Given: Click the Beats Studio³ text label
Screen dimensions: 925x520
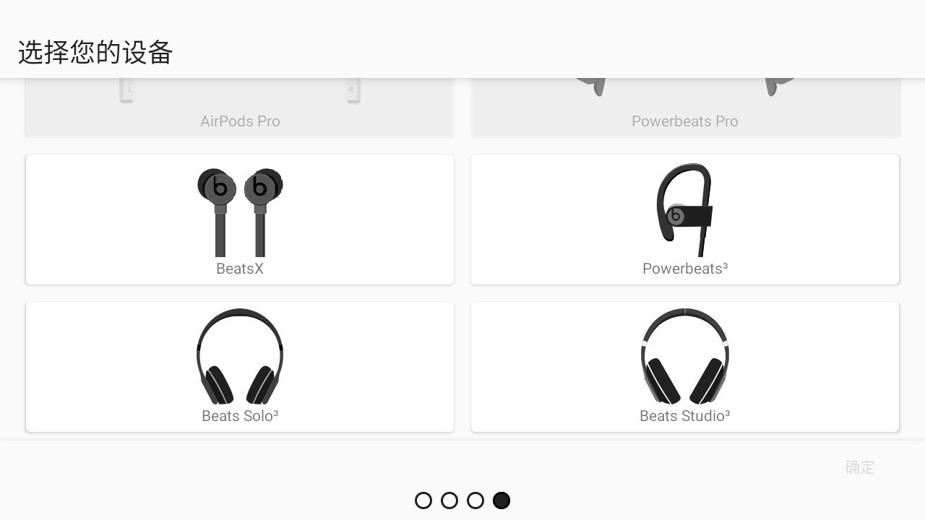Looking at the screenshot, I should click(685, 416).
